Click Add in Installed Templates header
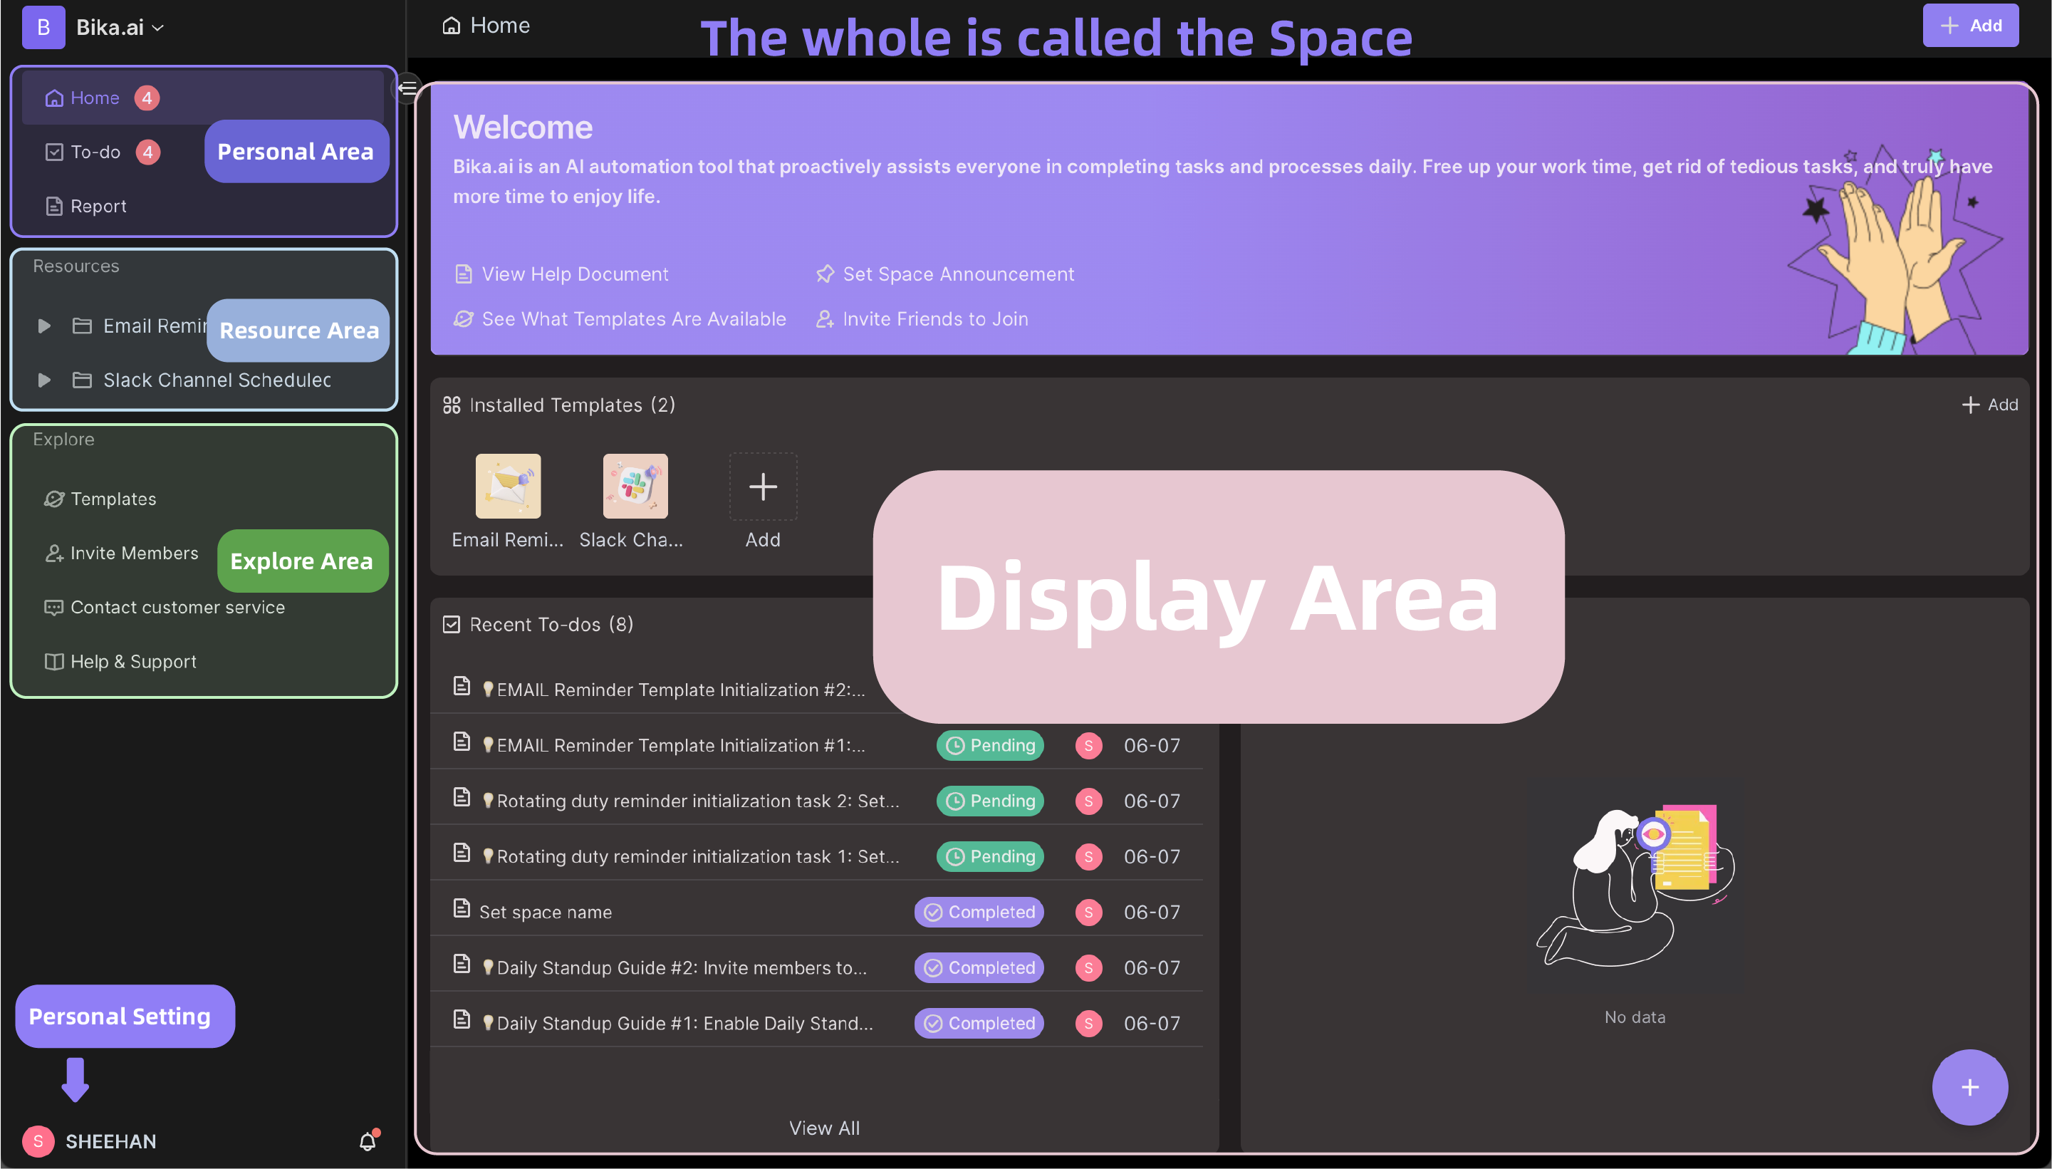This screenshot has width=2052, height=1169. click(1989, 405)
